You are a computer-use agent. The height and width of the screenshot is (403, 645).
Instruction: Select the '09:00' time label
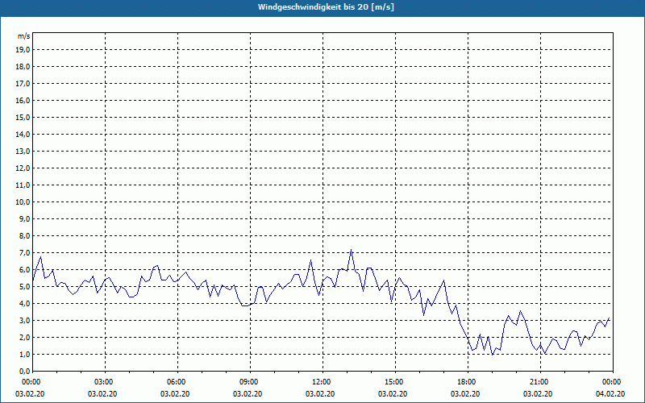pyautogui.click(x=250, y=382)
